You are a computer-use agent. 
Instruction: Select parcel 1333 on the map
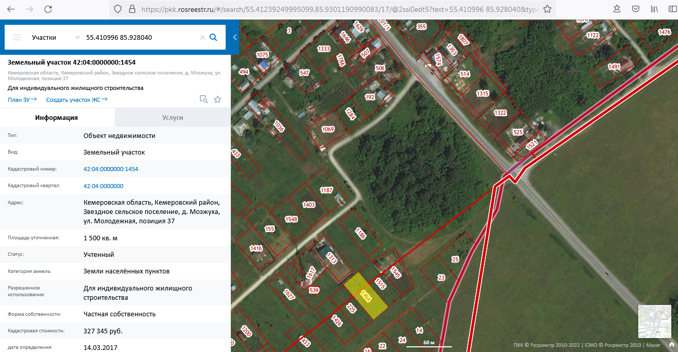[324, 49]
